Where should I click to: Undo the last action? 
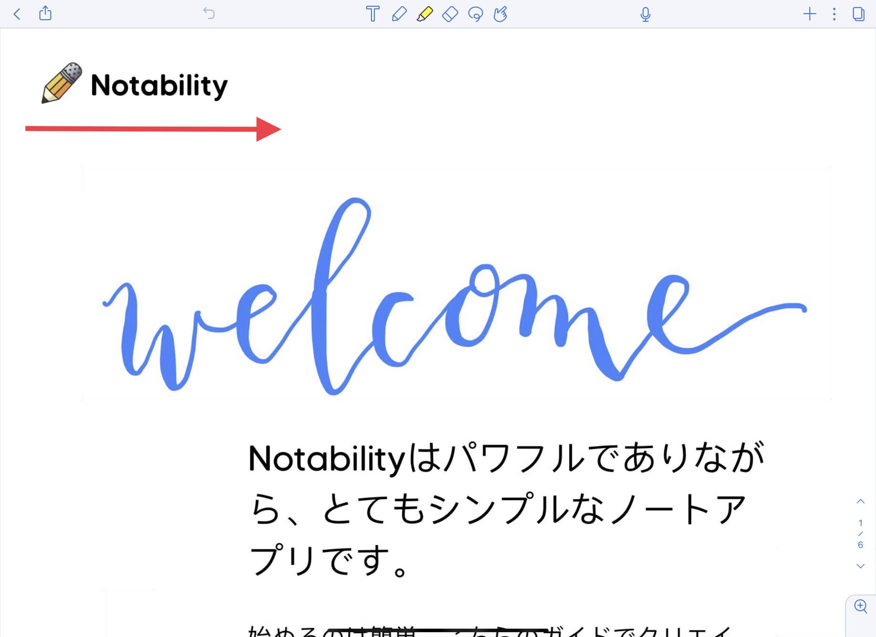[209, 13]
